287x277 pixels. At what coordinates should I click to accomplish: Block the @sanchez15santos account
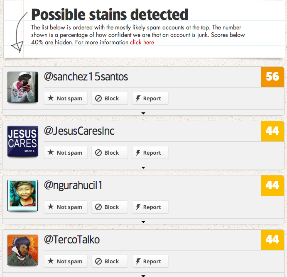click(109, 98)
